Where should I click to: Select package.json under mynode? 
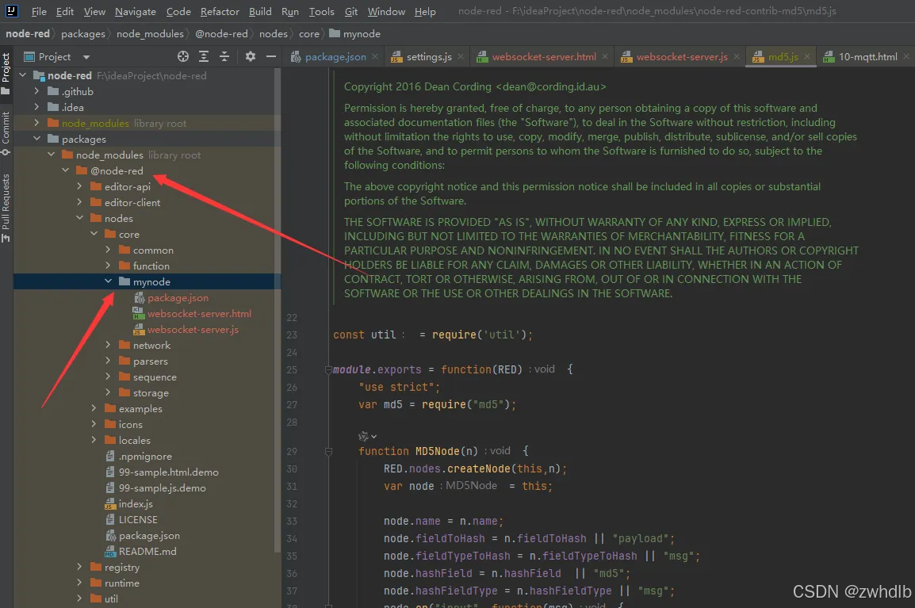(x=178, y=297)
